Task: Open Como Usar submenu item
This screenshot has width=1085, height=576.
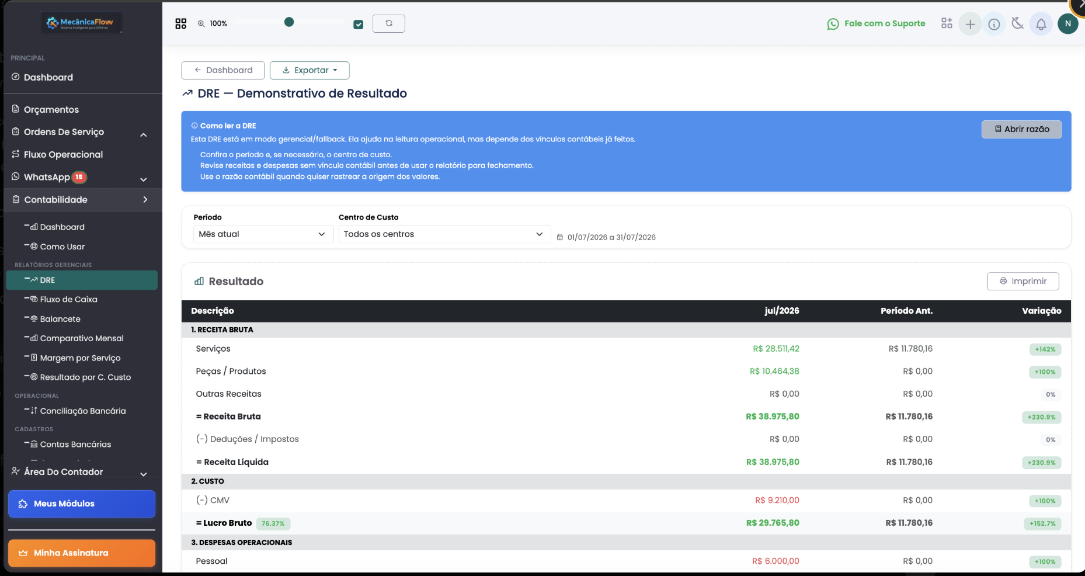Action: pyautogui.click(x=62, y=247)
